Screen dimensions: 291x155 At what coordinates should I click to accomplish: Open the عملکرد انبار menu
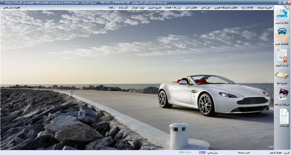(x=191, y=8)
